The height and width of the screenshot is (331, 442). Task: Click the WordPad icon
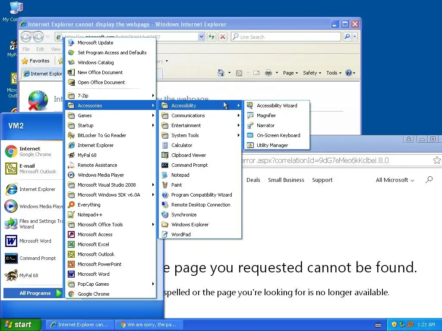[165, 234]
